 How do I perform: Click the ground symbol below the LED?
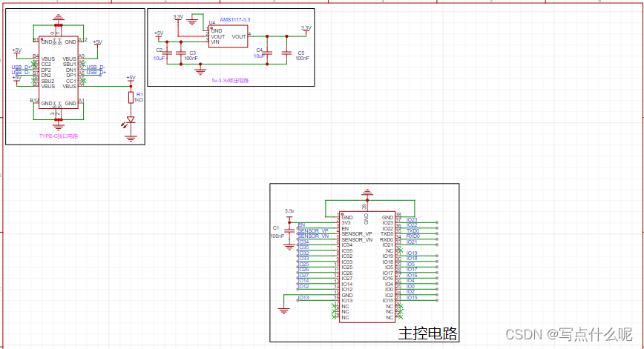131,139
